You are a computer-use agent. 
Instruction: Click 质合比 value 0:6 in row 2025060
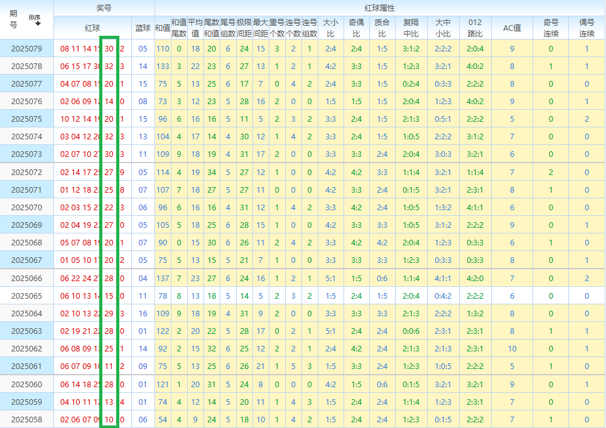point(382,384)
